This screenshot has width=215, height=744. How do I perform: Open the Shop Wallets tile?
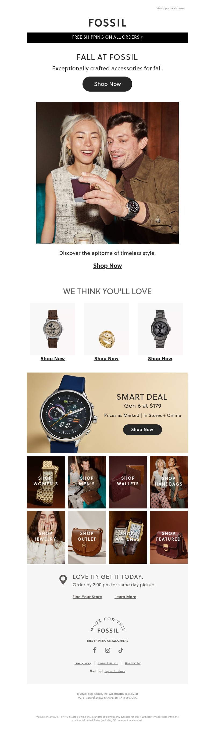(128, 482)
